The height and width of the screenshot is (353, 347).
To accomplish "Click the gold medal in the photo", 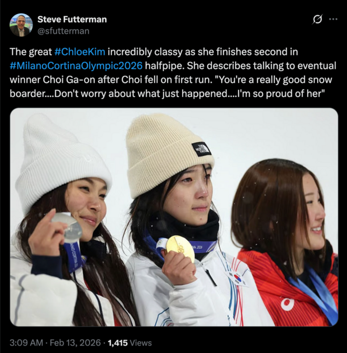I will point(180,248).
